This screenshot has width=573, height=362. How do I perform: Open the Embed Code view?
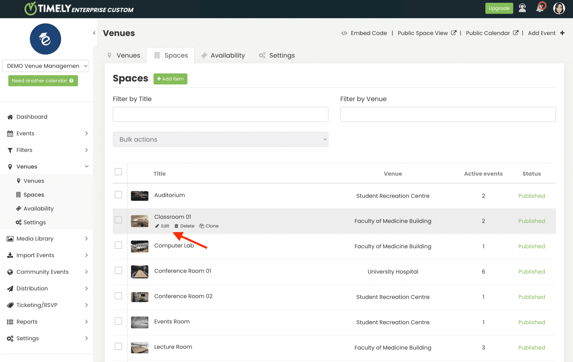[368, 33]
